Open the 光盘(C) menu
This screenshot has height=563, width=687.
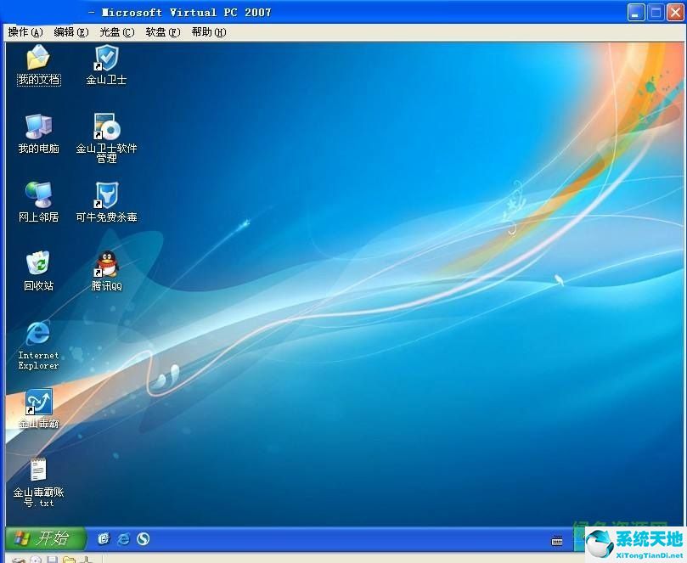pos(117,32)
